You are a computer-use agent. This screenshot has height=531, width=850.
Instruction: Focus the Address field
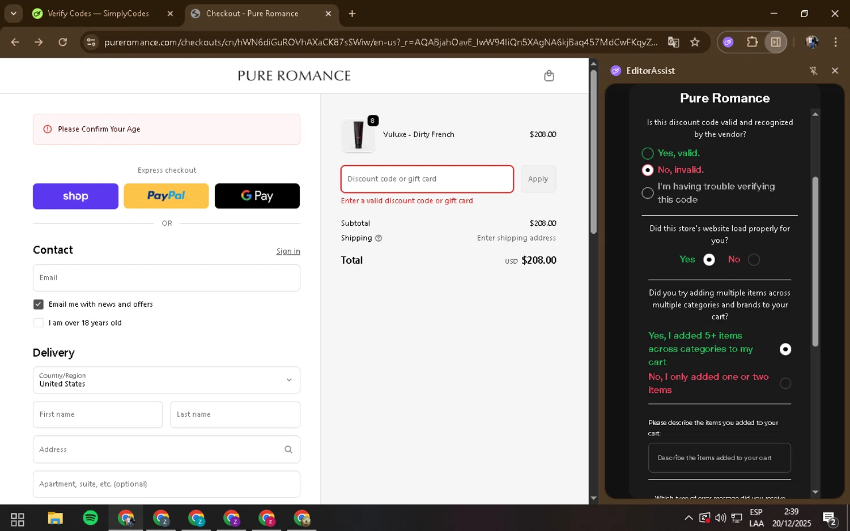pyautogui.click(x=167, y=449)
